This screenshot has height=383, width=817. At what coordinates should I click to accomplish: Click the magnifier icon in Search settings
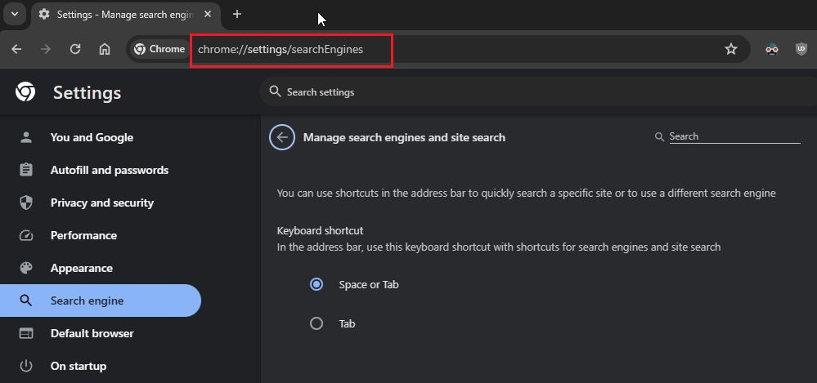pos(275,91)
